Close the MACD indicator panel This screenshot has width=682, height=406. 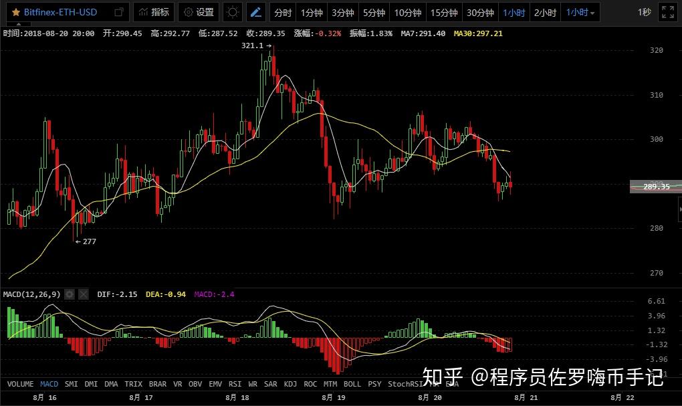[84, 294]
